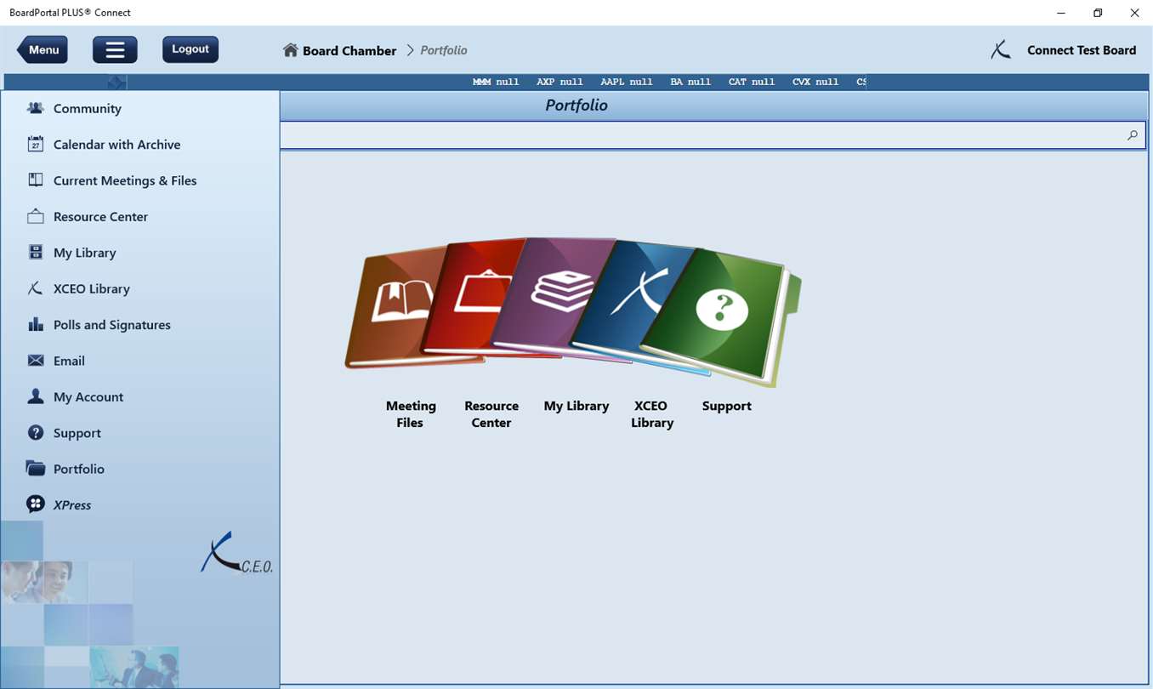Click the home icon beside Board Chamber
This screenshot has width=1153, height=689.
click(291, 50)
